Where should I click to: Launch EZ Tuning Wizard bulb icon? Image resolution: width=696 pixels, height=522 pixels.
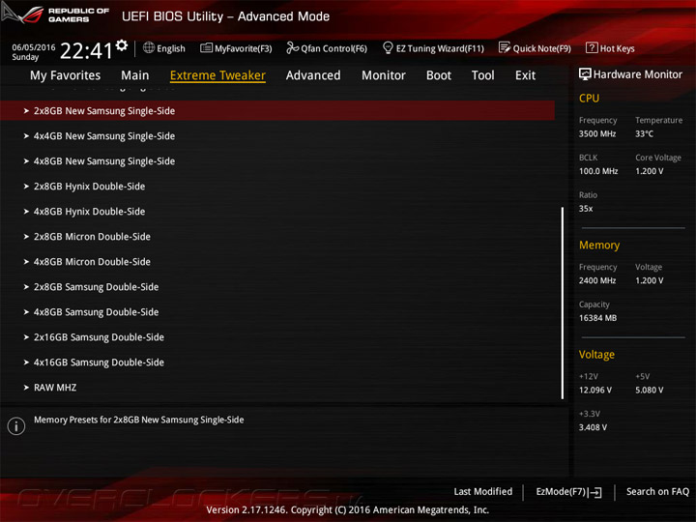(x=388, y=47)
